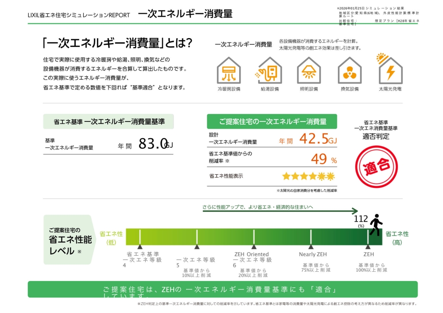Select the lighting (照明設備) house icon
This screenshot has width=443, height=313.
(309, 71)
